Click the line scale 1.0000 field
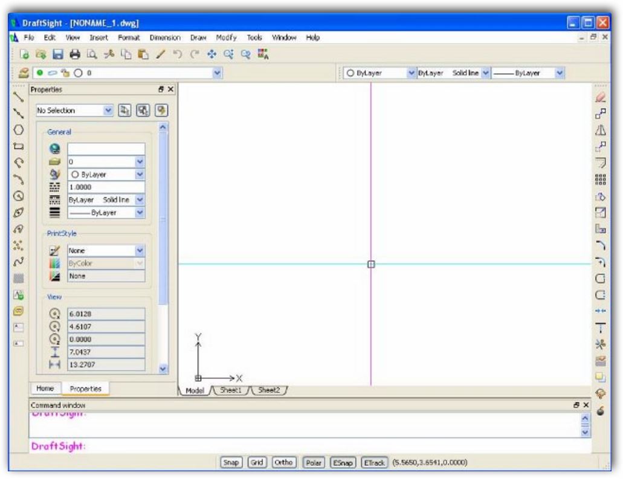623x481 pixels. pyautogui.click(x=106, y=187)
